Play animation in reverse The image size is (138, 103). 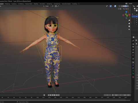[x=53, y=95]
